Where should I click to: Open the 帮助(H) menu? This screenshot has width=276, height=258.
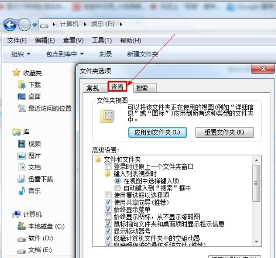tap(131, 41)
